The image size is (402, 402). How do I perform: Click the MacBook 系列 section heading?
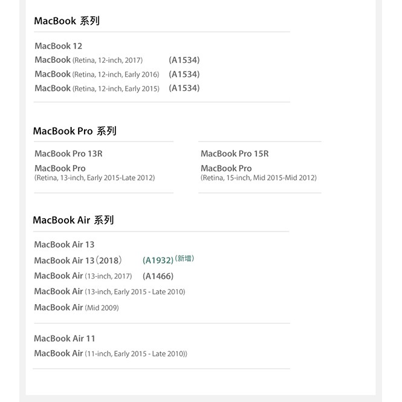point(66,21)
